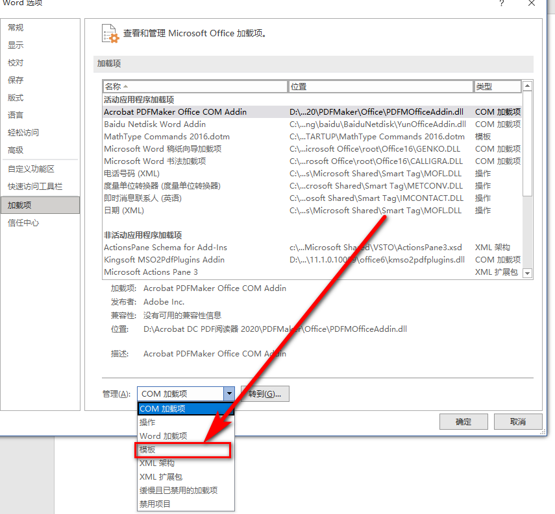Open 自定义功能区 settings
Viewport: 555px width, 514px height.
[31, 169]
